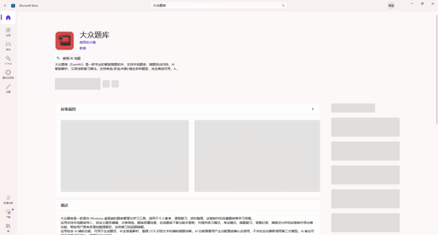Open the Library icon in sidebar
The image size is (438, 235).
pyautogui.click(x=8, y=228)
